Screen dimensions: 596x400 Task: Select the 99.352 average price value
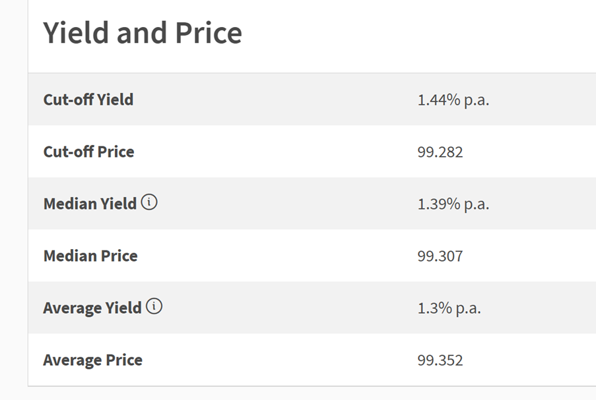click(440, 360)
